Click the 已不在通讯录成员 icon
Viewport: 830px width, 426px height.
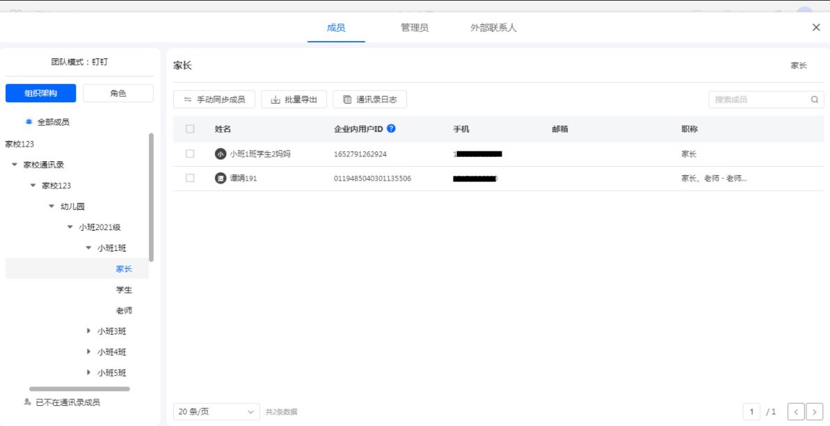pyautogui.click(x=27, y=402)
